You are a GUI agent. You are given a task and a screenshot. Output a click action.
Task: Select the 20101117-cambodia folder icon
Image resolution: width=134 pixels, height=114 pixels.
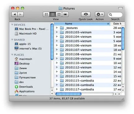pos(62,89)
